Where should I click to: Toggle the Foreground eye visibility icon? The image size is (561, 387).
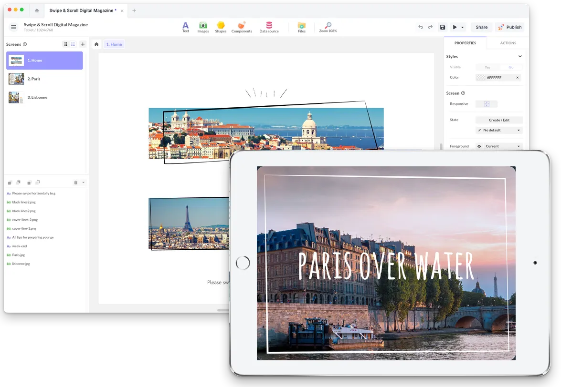coord(479,146)
